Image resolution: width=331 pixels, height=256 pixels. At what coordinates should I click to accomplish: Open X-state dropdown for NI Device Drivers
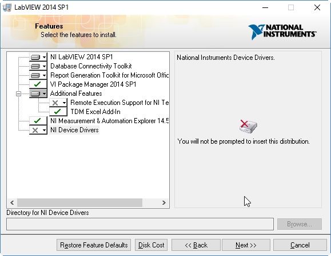point(44,131)
